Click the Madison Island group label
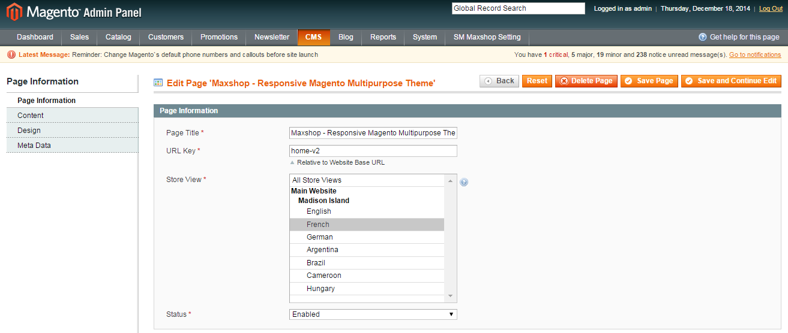Image resolution: width=788 pixels, height=333 pixels. click(323, 201)
